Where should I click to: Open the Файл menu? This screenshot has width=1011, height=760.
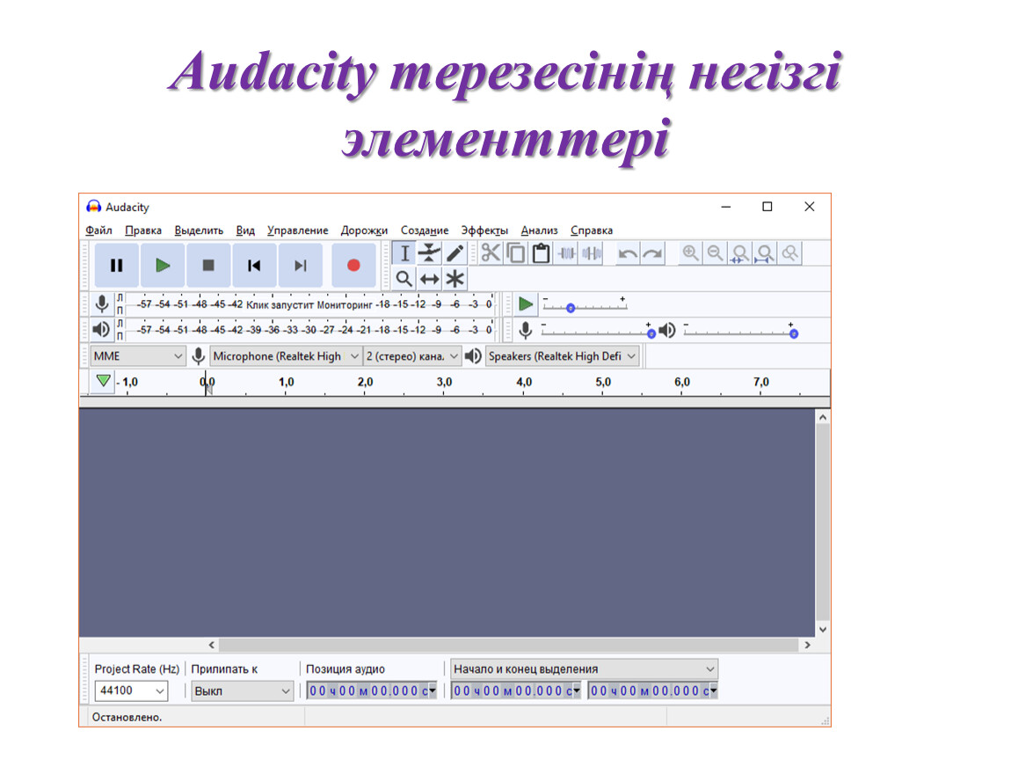coord(98,230)
